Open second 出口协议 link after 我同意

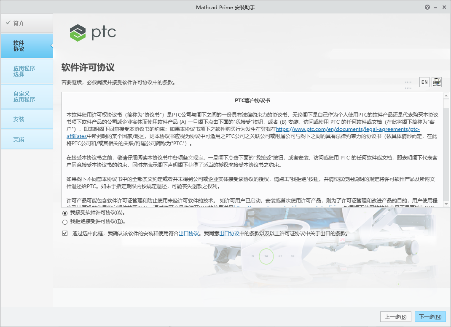click(229, 234)
